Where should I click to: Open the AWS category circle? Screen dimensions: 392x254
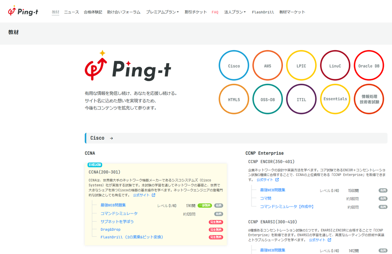tap(268, 65)
